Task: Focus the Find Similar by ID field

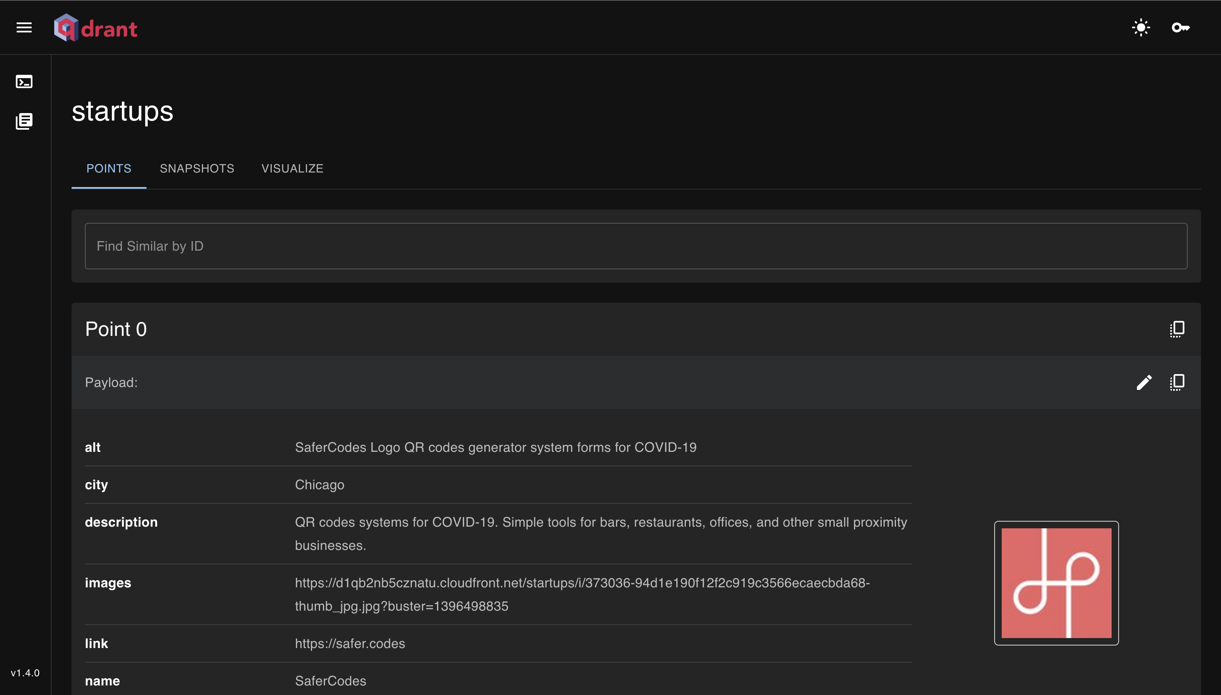Action: click(635, 246)
